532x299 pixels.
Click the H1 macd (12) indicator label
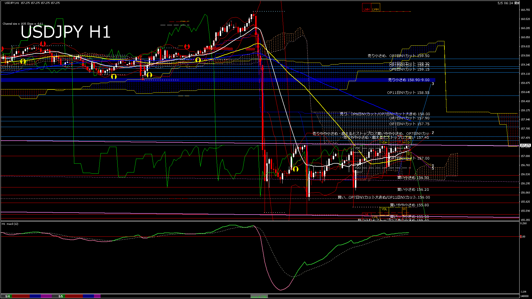click(10, 224)
